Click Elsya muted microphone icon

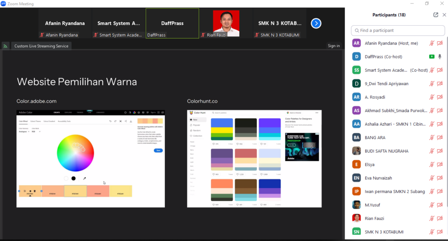(x=432, y=165)
